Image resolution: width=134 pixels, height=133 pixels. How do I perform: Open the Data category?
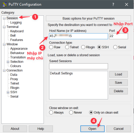[14, 75]
